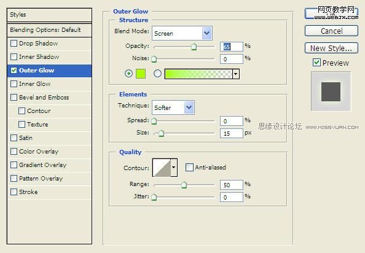
Task: Click the Cancel button
Action: 331,31
